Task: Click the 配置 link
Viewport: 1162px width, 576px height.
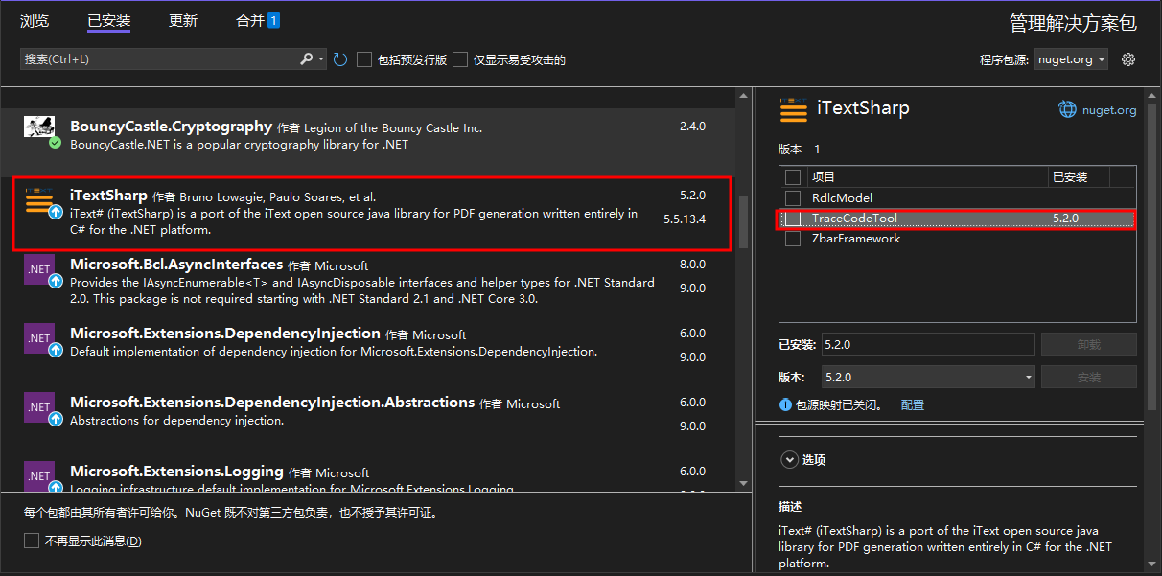Action: 912,404
